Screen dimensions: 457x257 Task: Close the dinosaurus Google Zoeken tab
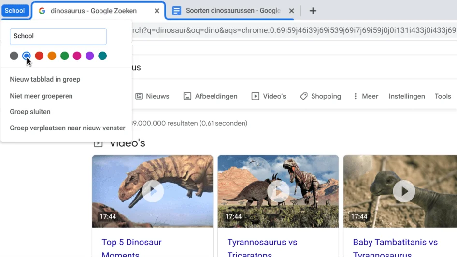coord(157,11)
